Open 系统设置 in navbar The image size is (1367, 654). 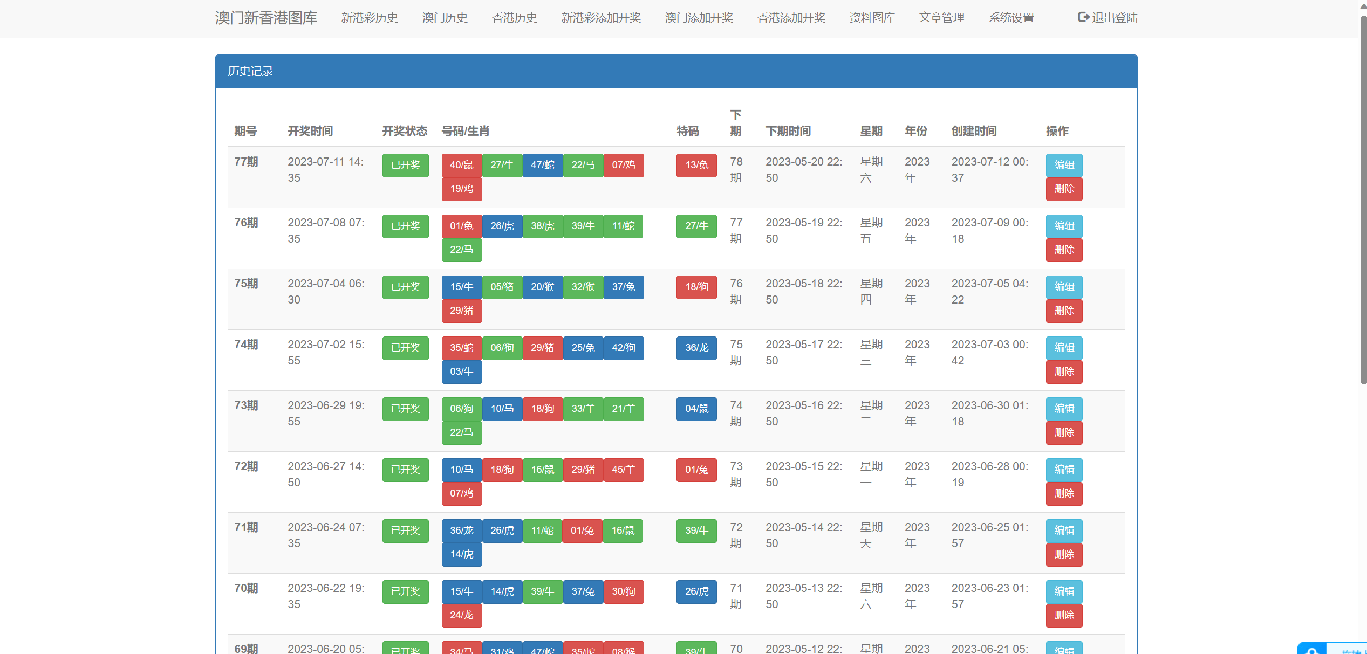(1011, 18)
